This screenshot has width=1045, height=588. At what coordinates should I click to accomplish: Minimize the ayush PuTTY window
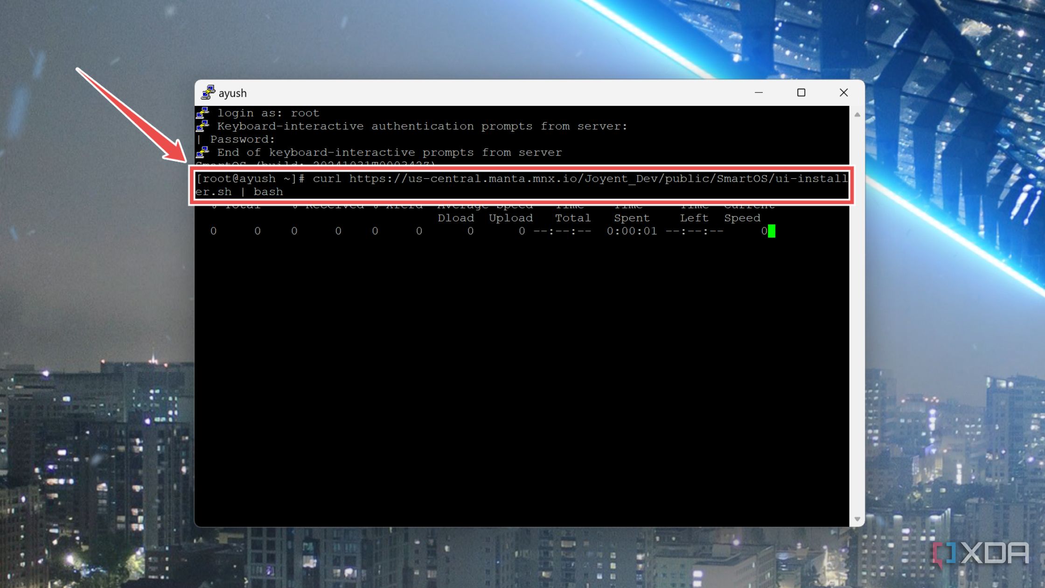click(x=759, y=93)
